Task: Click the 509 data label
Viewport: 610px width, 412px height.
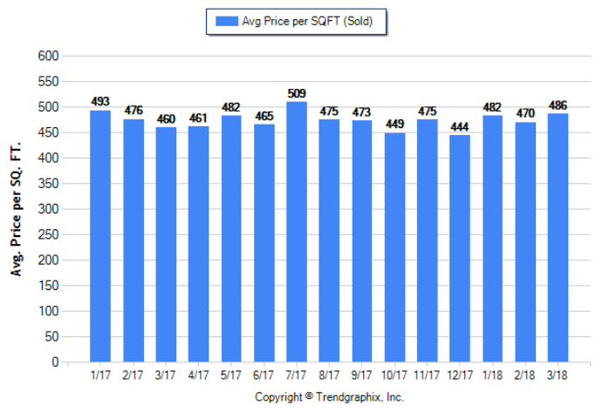Action: pyautogui.click(x=297, y=93)
